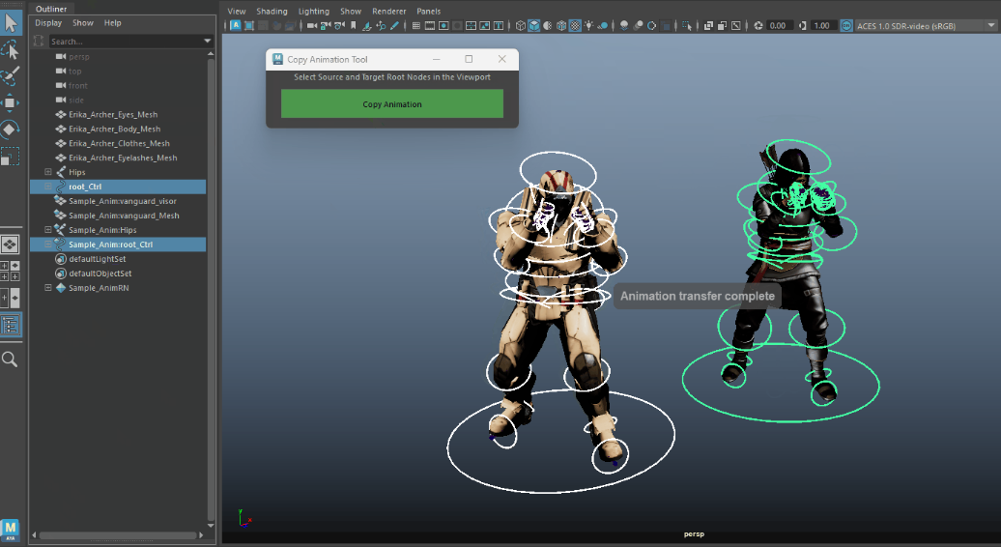Open the viewport Renderer menu
Screen dimensions: 1001x547
point(388,11)
